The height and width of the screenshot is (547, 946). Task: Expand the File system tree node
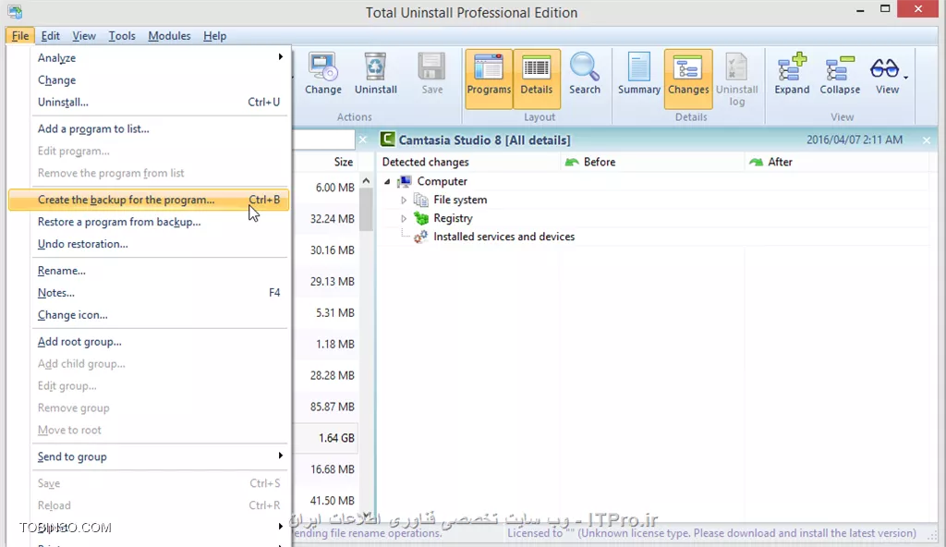404,200
